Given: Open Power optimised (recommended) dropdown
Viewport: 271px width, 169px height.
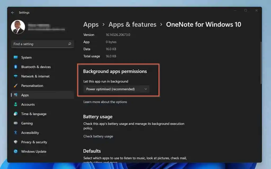Looking at the screenshot, I should (x=116, y=89).
